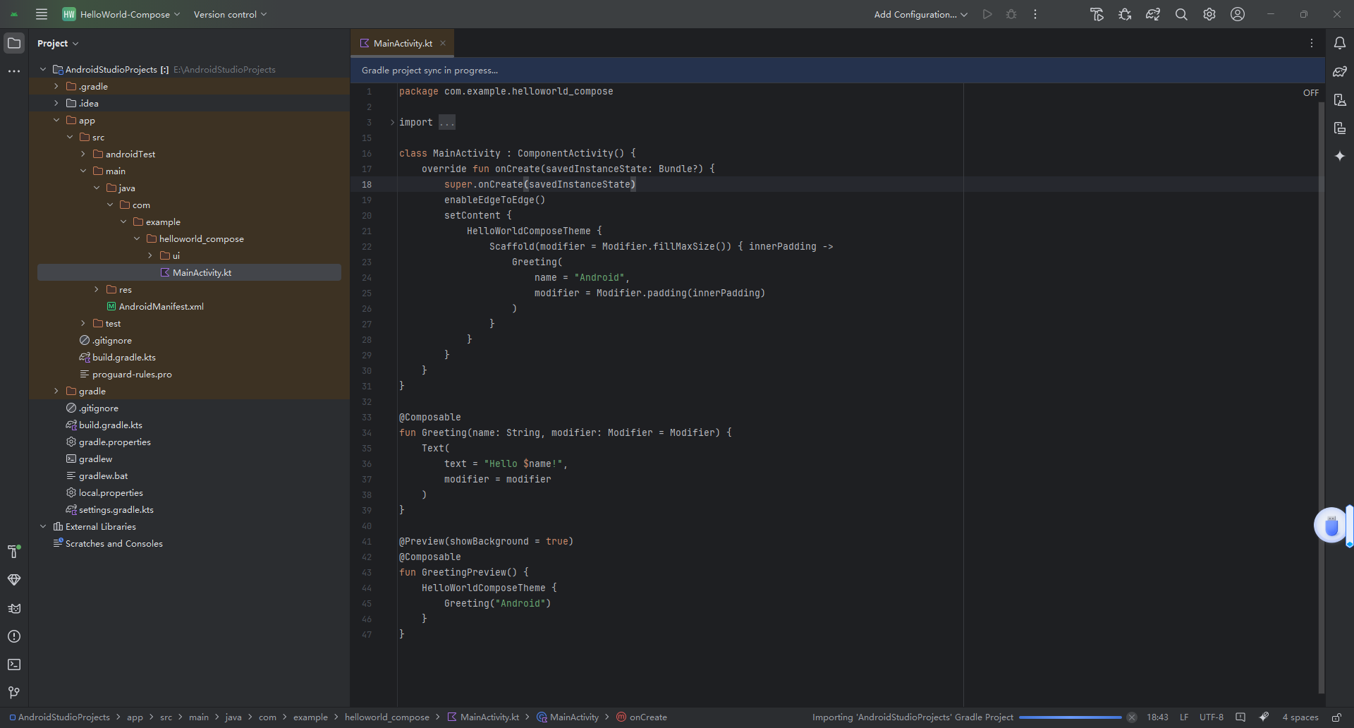Change file encoding UTF-8

1212,717
